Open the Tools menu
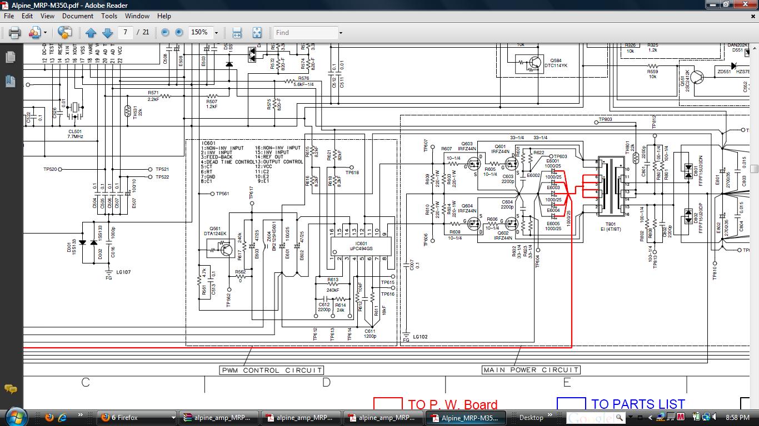 [x=109, y=16]
